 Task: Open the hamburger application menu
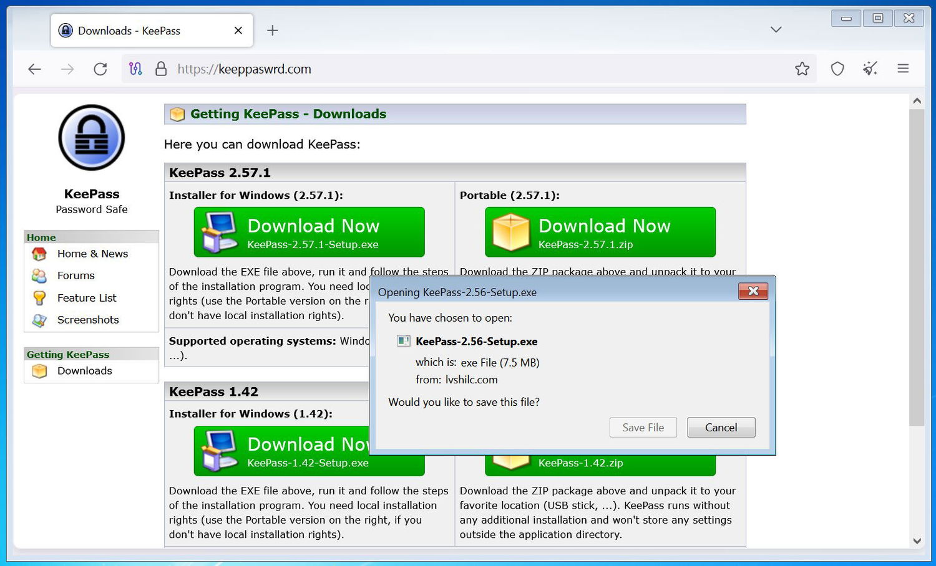903,69
